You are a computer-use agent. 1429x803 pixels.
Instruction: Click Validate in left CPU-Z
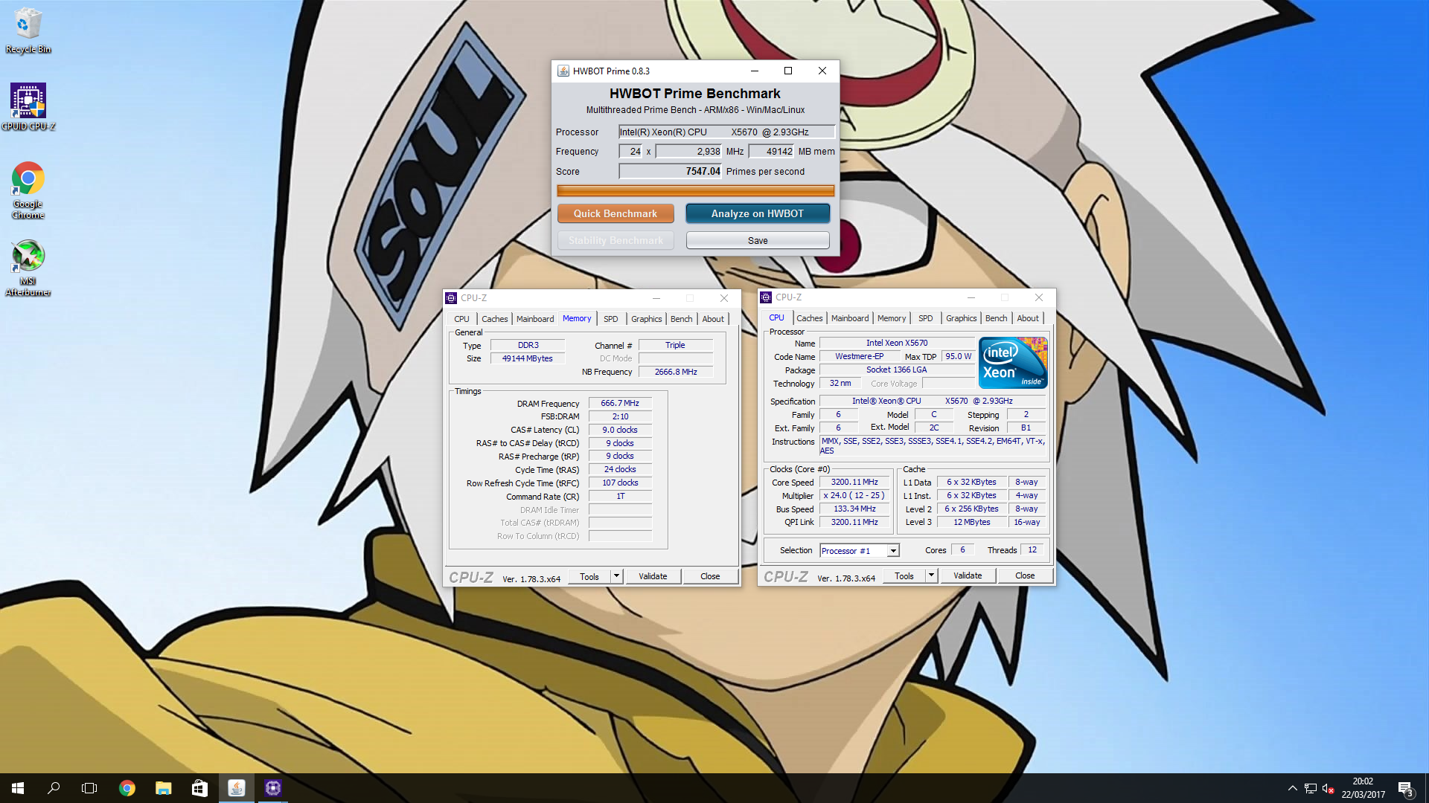[653, 576]
